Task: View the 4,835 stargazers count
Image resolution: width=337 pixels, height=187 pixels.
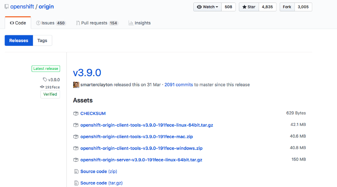Action: pos(267,7)
